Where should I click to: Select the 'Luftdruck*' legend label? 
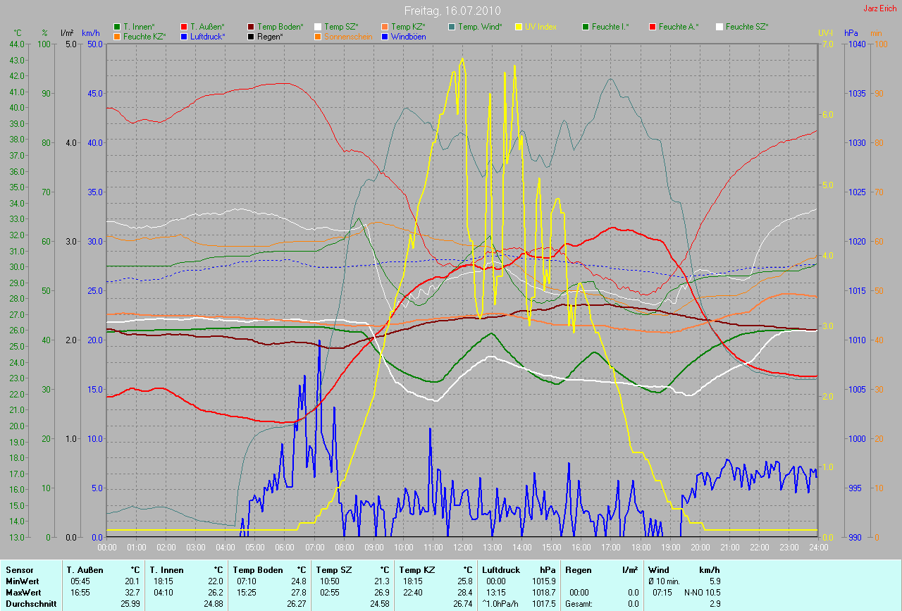[x=208, y=36]
